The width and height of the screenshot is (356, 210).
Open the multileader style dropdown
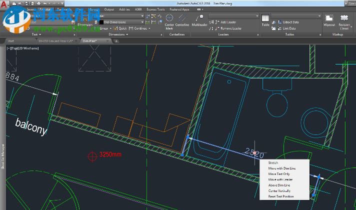257,16
